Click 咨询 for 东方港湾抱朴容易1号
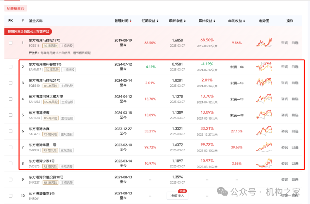 pyautogui.click(x=284, y=67)
